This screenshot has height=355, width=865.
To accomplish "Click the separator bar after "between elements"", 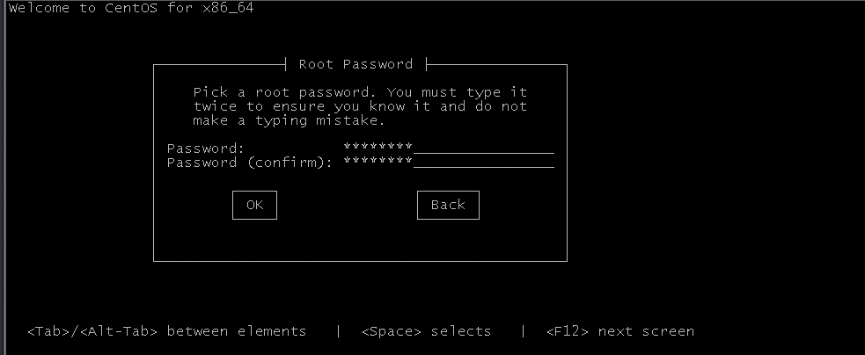I will (x=338, y=331).
